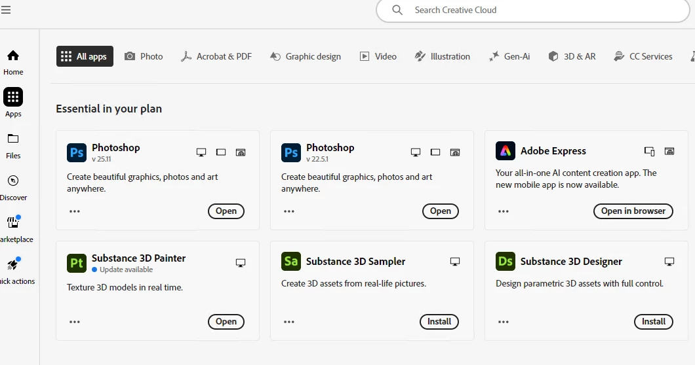695x365 pixels.
Task: Focus the Search Creative Cloud field
Action: click(x=533, y=10)
